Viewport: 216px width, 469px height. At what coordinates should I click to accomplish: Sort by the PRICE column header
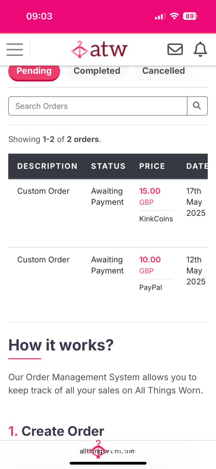152,166
